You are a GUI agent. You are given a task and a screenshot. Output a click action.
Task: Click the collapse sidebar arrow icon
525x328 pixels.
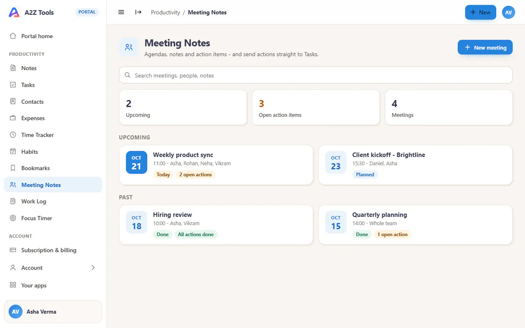tap(138, 12)
